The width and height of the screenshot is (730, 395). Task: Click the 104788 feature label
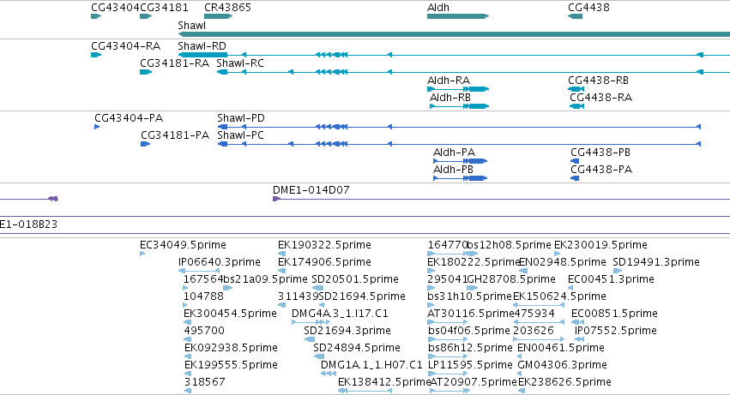(203, 296)
